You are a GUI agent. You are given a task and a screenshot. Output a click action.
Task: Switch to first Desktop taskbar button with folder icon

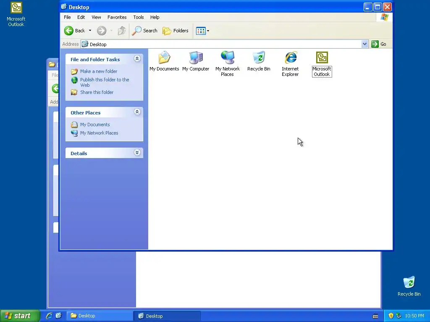click(x=100, y=316)
